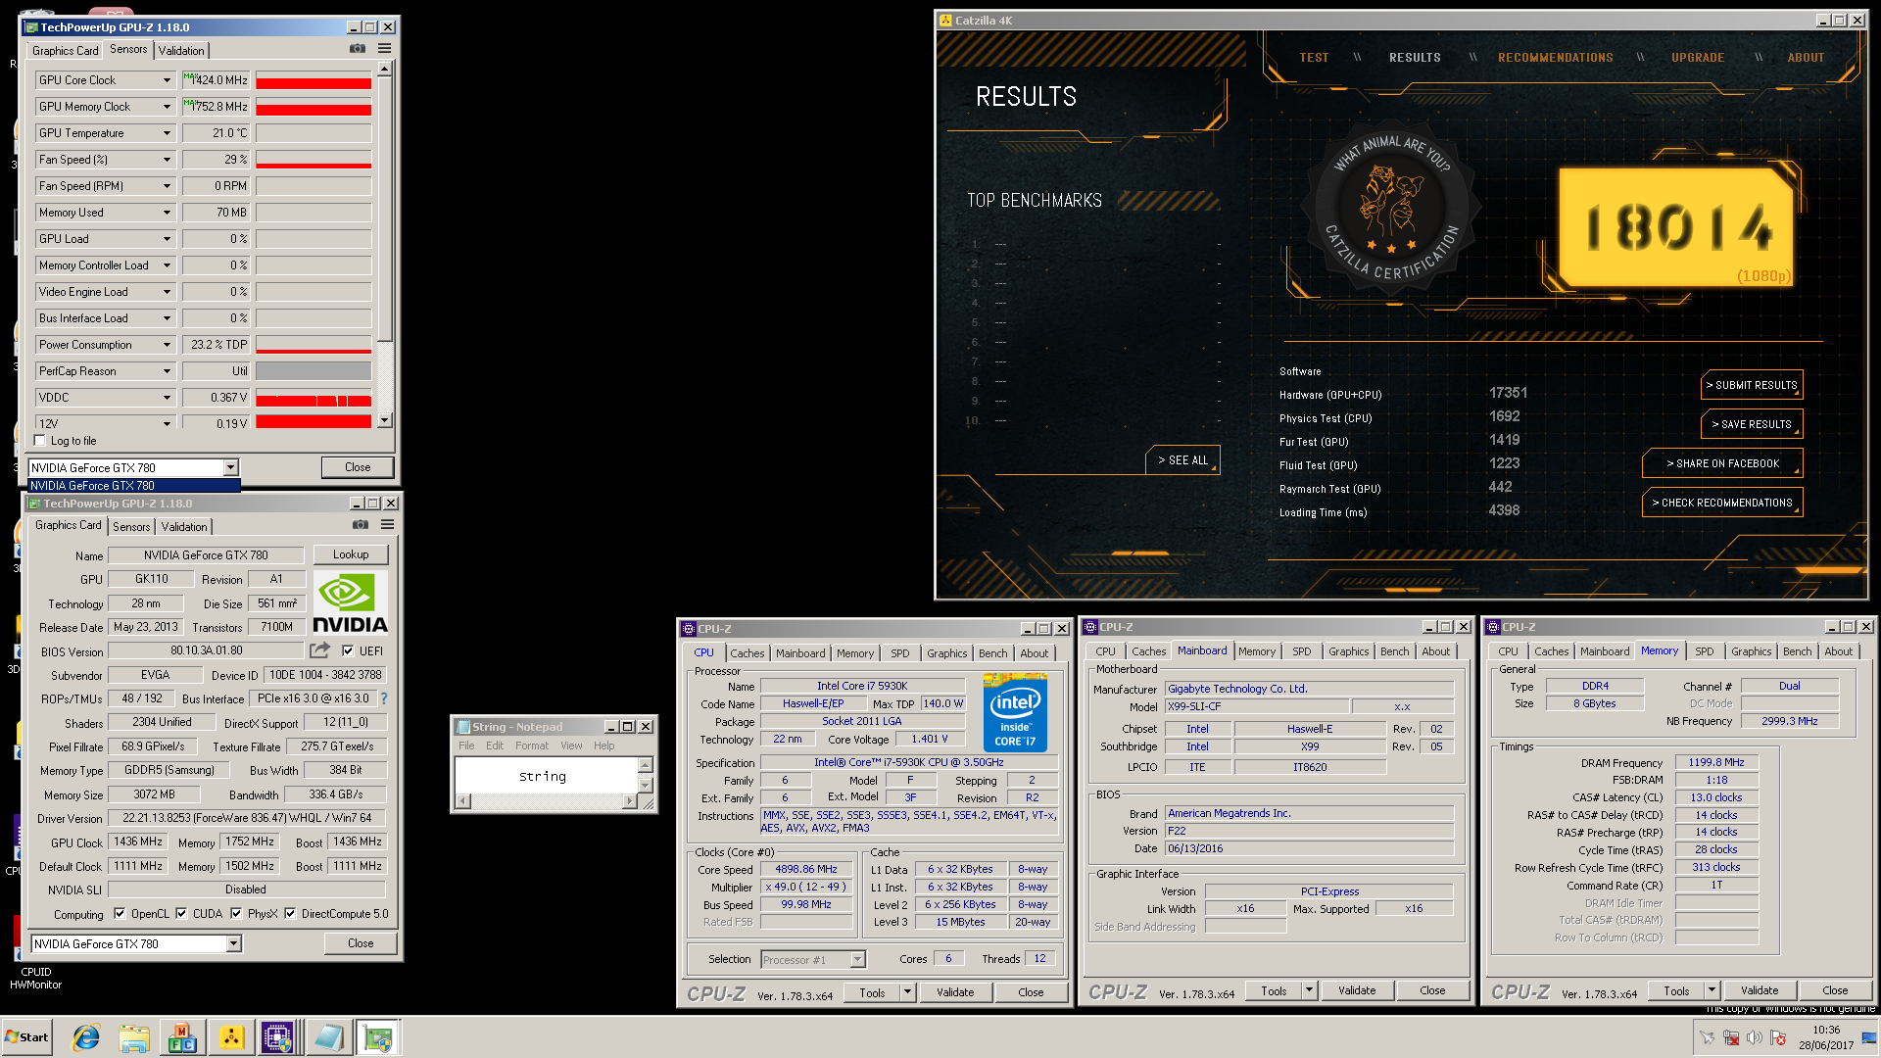Enable the Log to file checkbox

(x=40, y=441)
